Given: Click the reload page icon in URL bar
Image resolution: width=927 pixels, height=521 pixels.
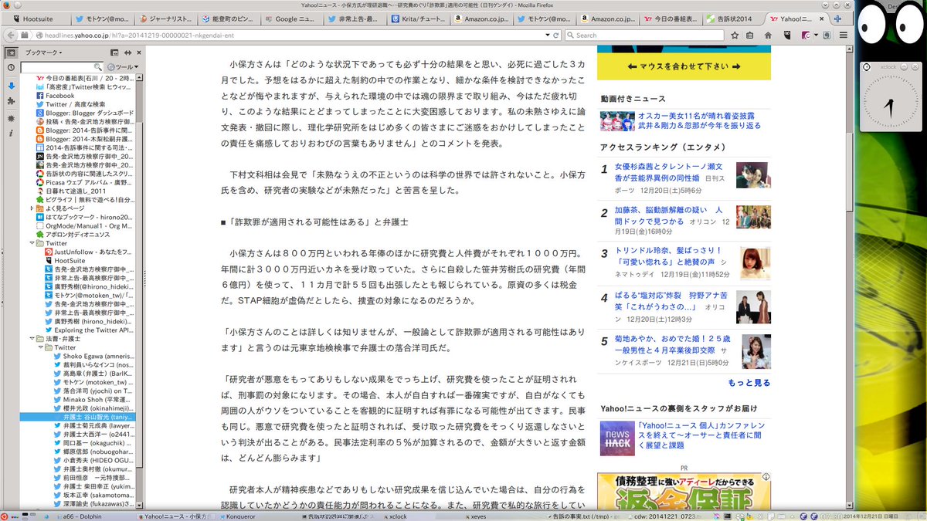Looking at the screenshot, I should tap(556, 35).
